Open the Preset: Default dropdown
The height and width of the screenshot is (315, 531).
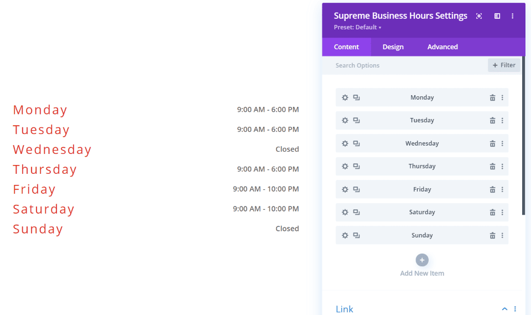tap(357, 28)
